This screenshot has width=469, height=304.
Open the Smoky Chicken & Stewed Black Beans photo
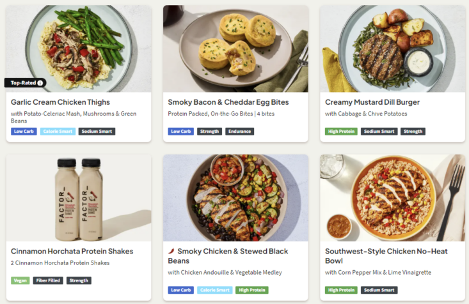[x=235, y=197]
